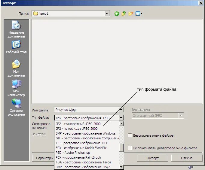Screen dimensions: 205x170
Task: Click the Экспорт button
Action: pos(152,158)
